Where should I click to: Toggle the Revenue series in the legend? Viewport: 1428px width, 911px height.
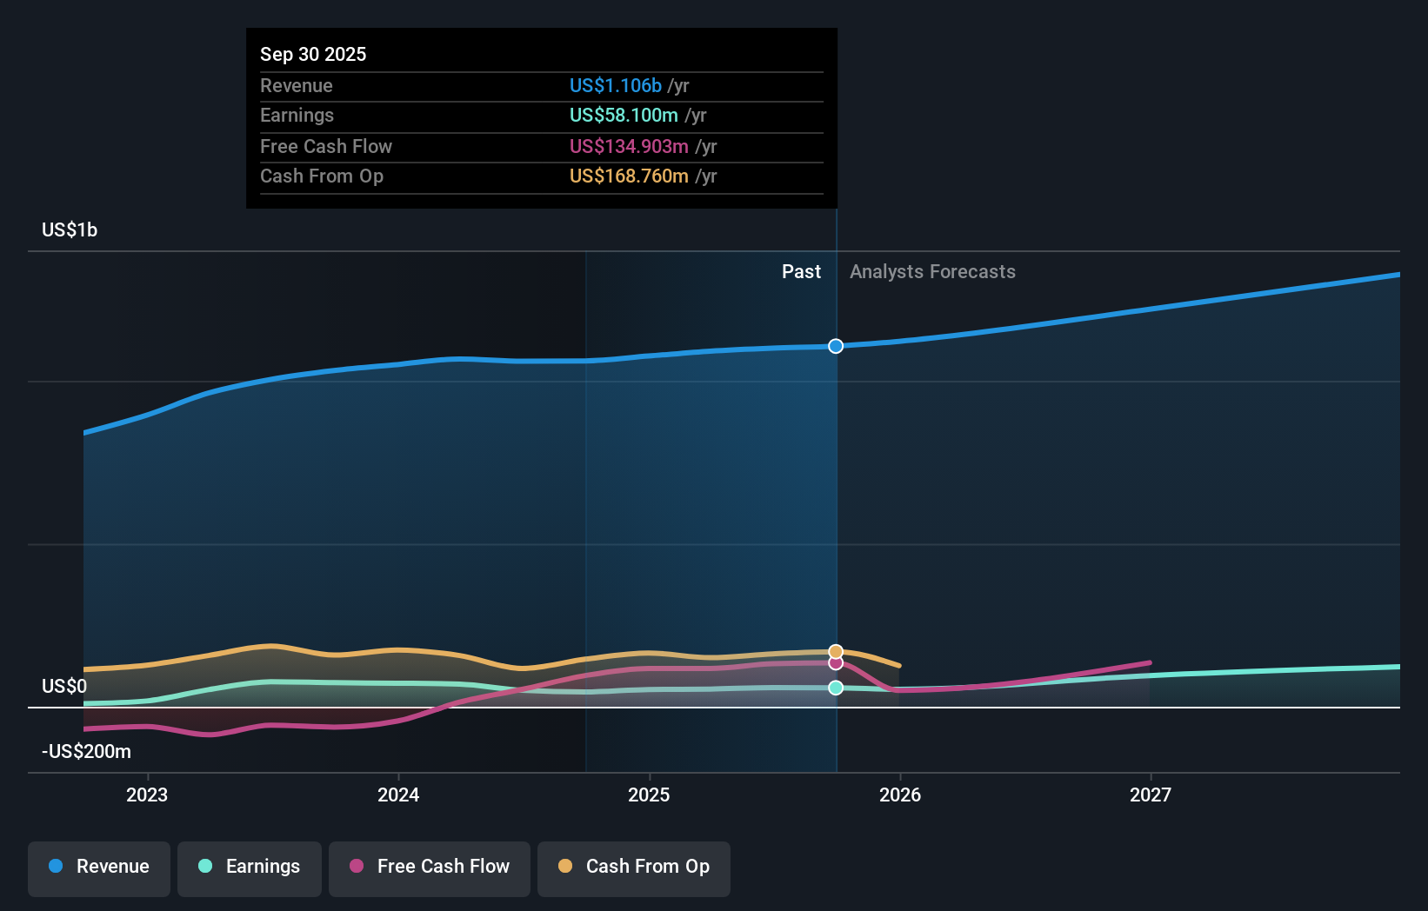click(x=98, y=867)
